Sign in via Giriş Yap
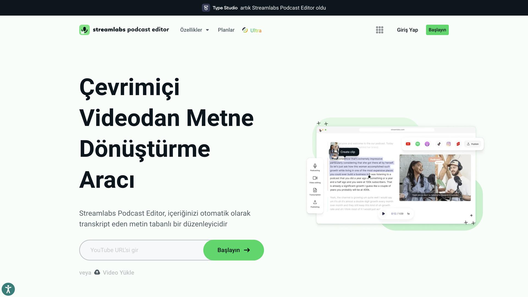The height and width of the screenshot is (297, 528). pos(407,30)
